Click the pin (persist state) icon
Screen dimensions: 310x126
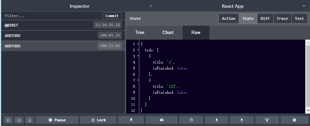pyautogui.click(x=131, y=120)
